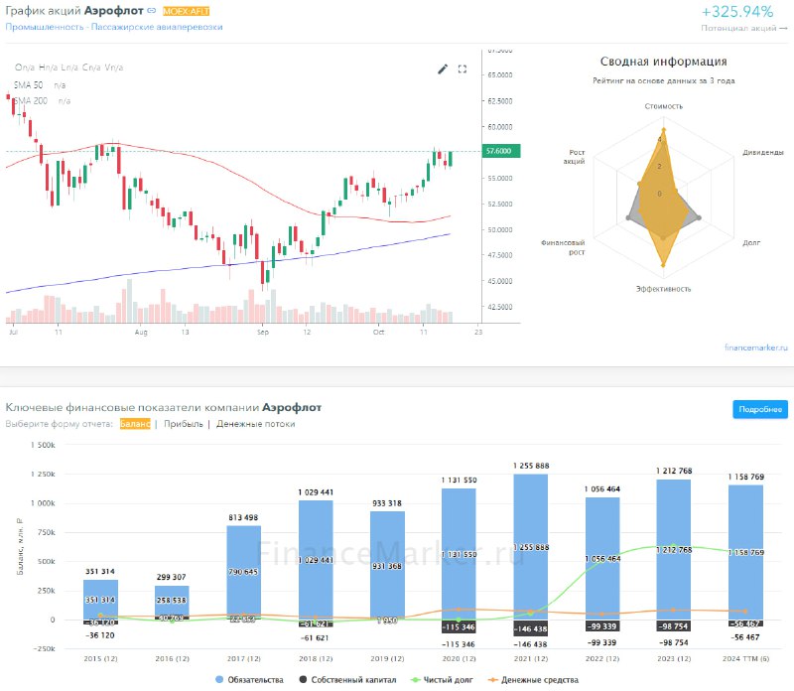This screenshot has height=691, width=794.
Task: Click the 50.0000 price axis label
Action: point(500,229)
